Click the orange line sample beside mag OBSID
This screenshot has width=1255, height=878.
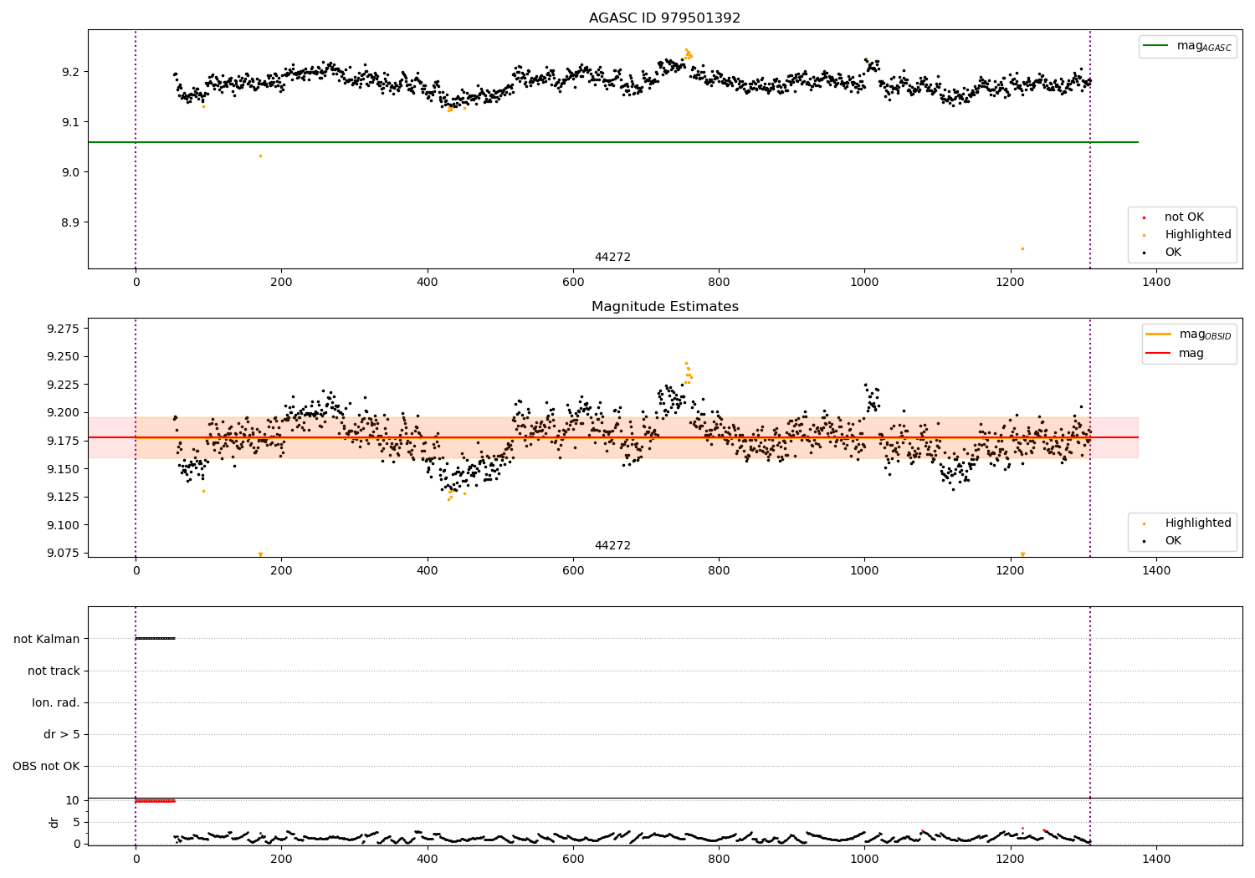[x=1159, y=334]
